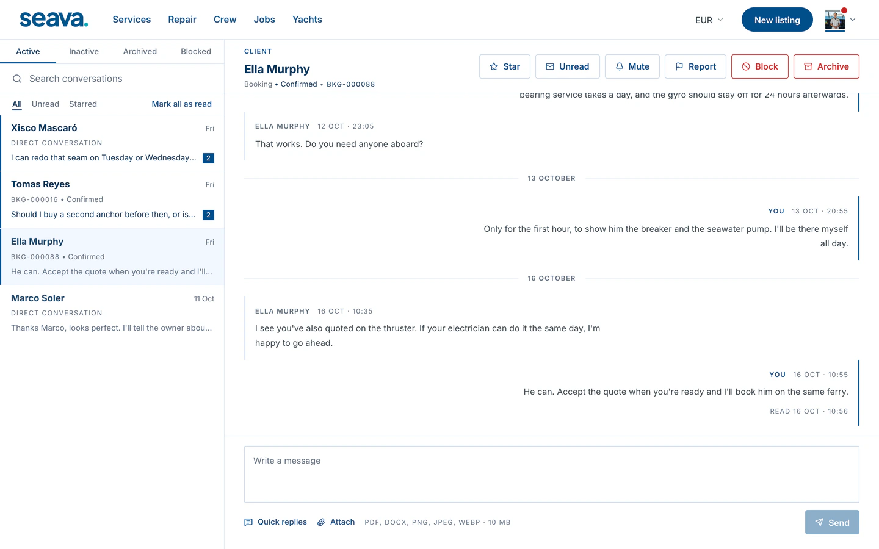
Task: Click the Send button
Action: [x=832, y=522]
